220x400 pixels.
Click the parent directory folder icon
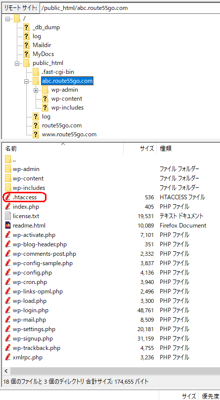[x=8, y=160]
